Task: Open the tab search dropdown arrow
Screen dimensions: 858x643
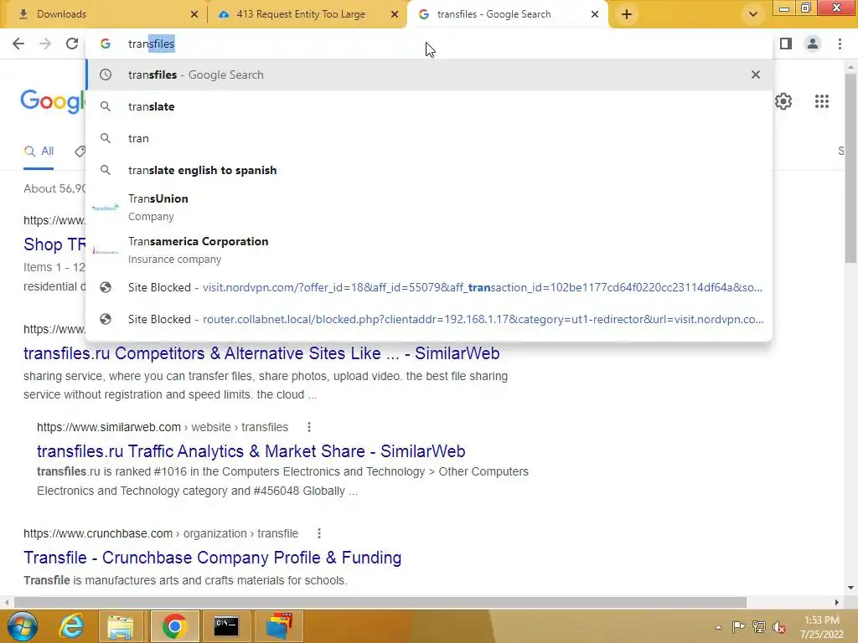Action: pos(753,15)
